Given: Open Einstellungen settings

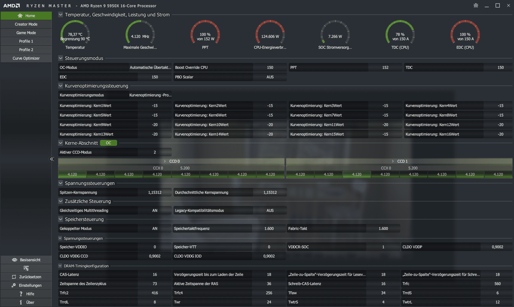Looking at the screenshot, I should click(x=26, y=285).
